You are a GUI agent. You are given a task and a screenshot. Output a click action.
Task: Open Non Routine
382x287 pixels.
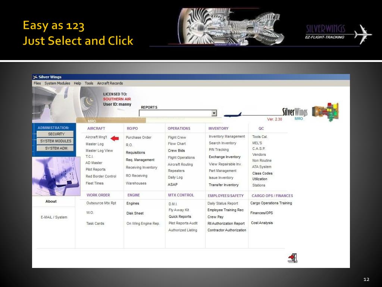[x=262, y=161]
